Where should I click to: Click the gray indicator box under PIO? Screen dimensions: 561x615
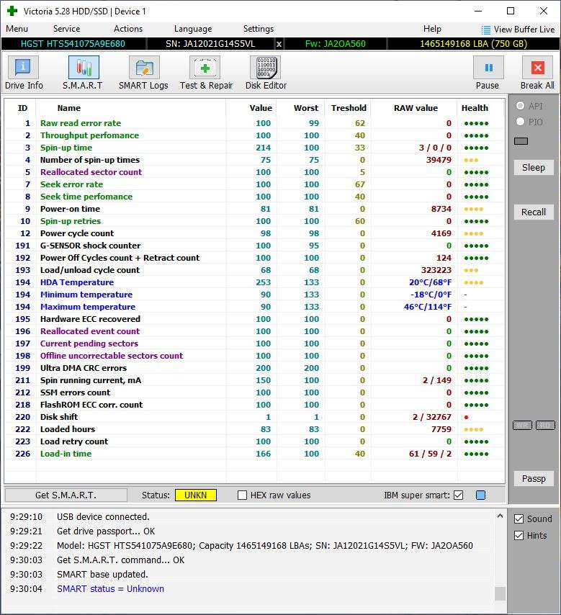pos(521,141)
